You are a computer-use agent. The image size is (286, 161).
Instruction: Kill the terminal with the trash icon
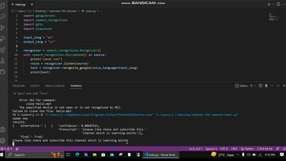coord(266,85)
